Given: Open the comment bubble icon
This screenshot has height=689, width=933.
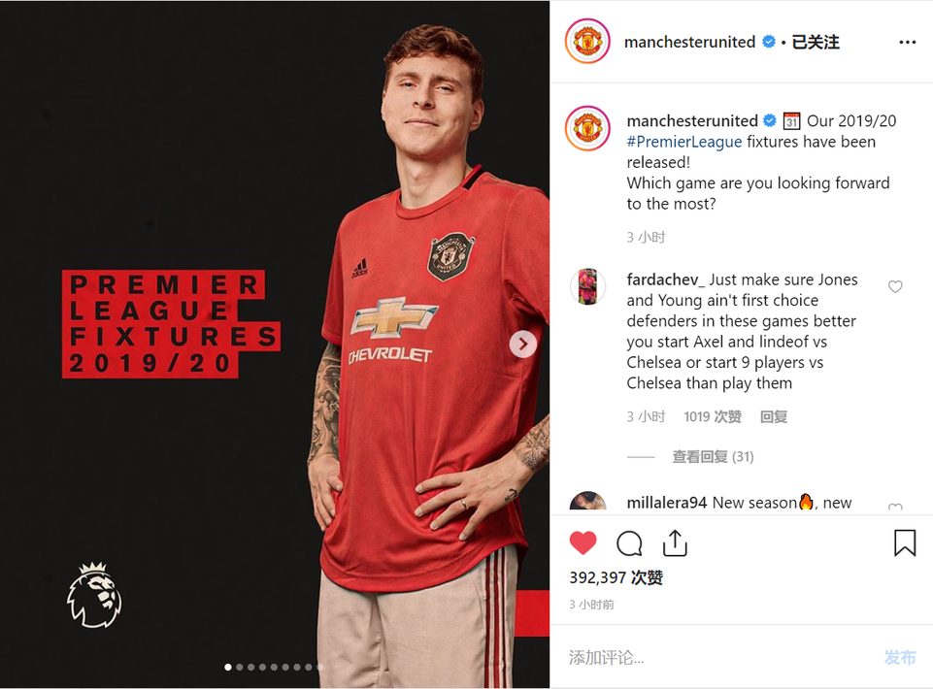Looking at the screenshot, I should coord(629,543).
